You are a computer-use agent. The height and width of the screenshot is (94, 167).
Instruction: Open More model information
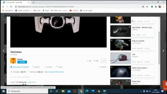click(x=54, y=72)
